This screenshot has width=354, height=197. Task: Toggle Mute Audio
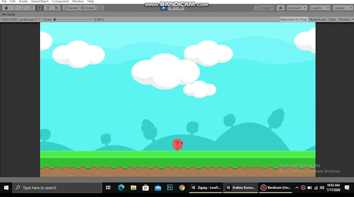(x=318, y=19)
